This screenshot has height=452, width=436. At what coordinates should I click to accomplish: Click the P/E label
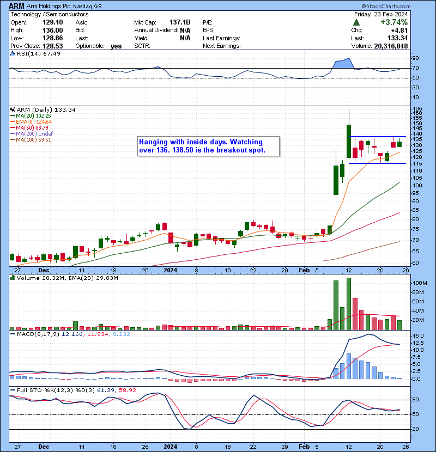(x=208, y=22)
